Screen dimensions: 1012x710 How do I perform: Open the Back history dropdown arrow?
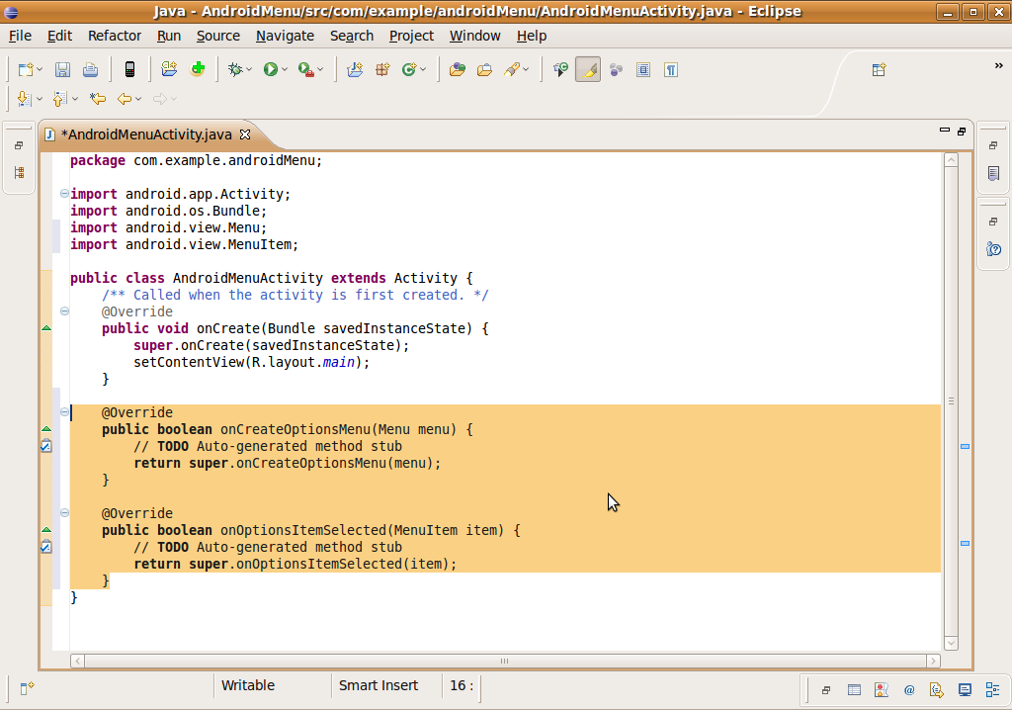point(138,99)
